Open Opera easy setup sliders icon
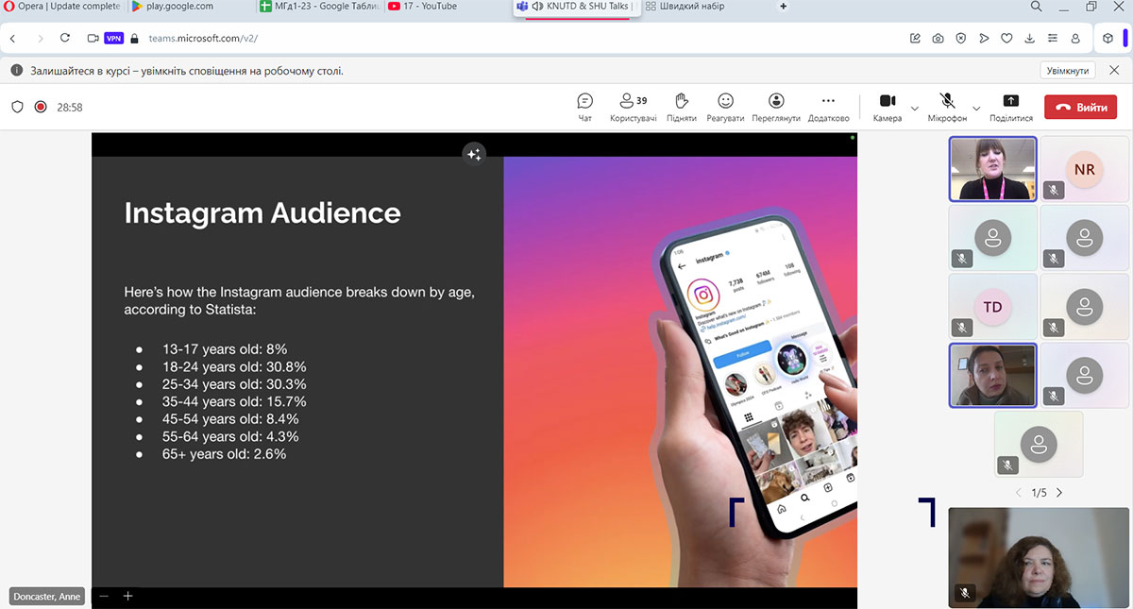Image resolution: width=1133 pixels, height=609 pixels. point(1053,39)
